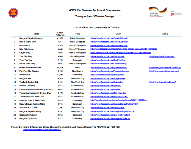191x149 pixels.
Task: Click the Link 1 column header
Action: (118, 34)
